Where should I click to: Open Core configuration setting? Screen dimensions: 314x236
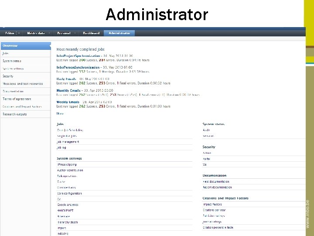[x=69, y=194]
